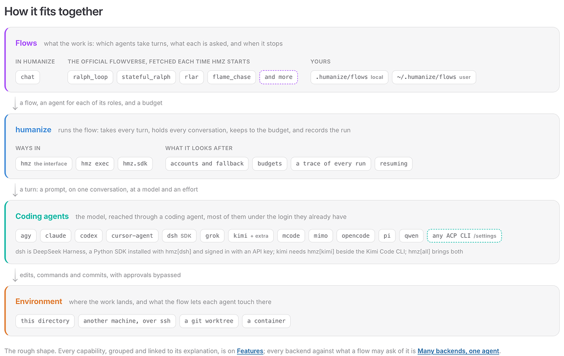Select the flame_chase flow chip
Image resolution: width=564 pixels, height=356 pixels.
point(232,77)
